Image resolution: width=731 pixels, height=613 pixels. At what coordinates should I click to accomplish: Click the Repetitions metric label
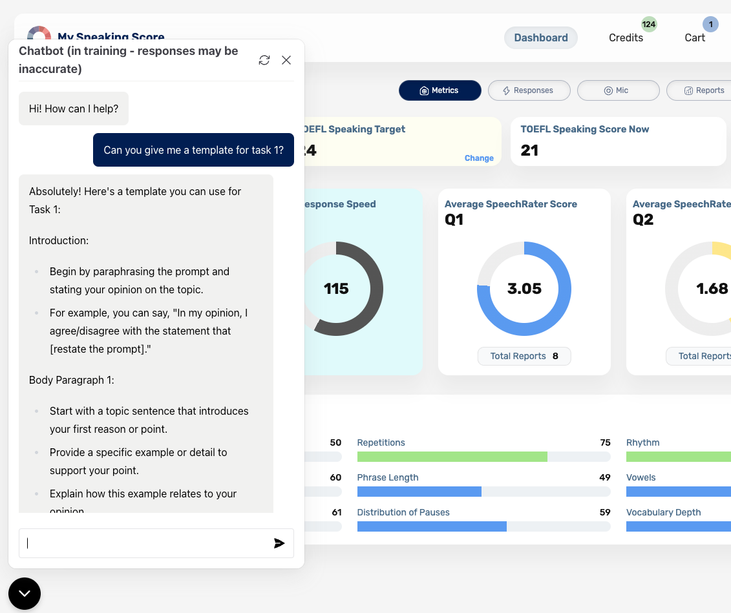click(381, 442)
